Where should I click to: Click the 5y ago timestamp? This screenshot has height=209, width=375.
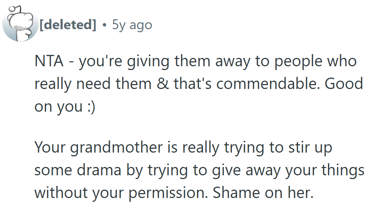pos(132,25)
